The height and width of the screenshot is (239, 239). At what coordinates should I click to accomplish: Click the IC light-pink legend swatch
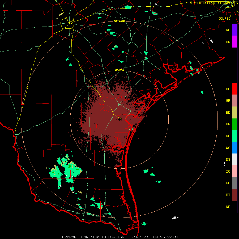234,171
